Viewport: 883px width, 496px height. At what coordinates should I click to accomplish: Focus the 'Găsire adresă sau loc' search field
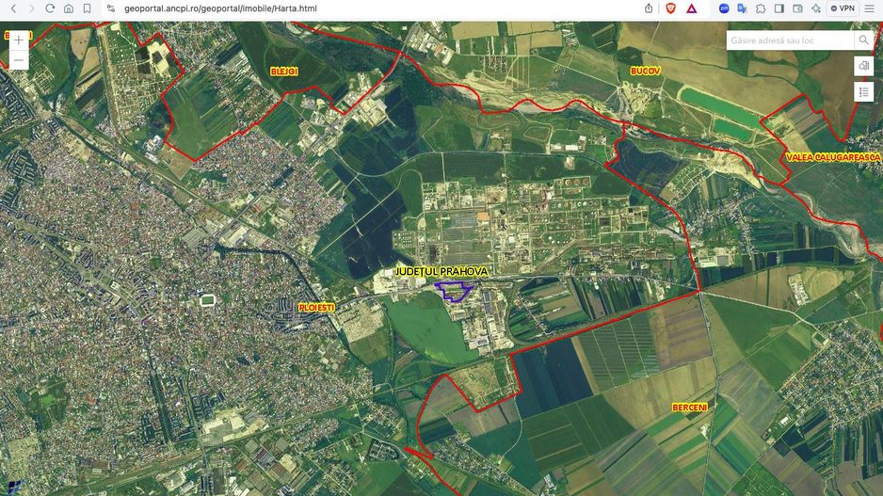tap(790, 40)
